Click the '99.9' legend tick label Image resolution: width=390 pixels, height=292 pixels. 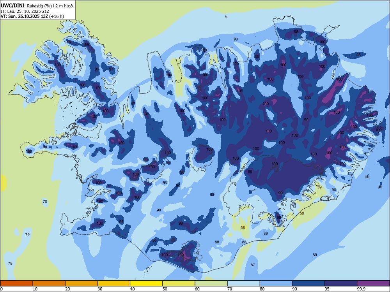361,289
